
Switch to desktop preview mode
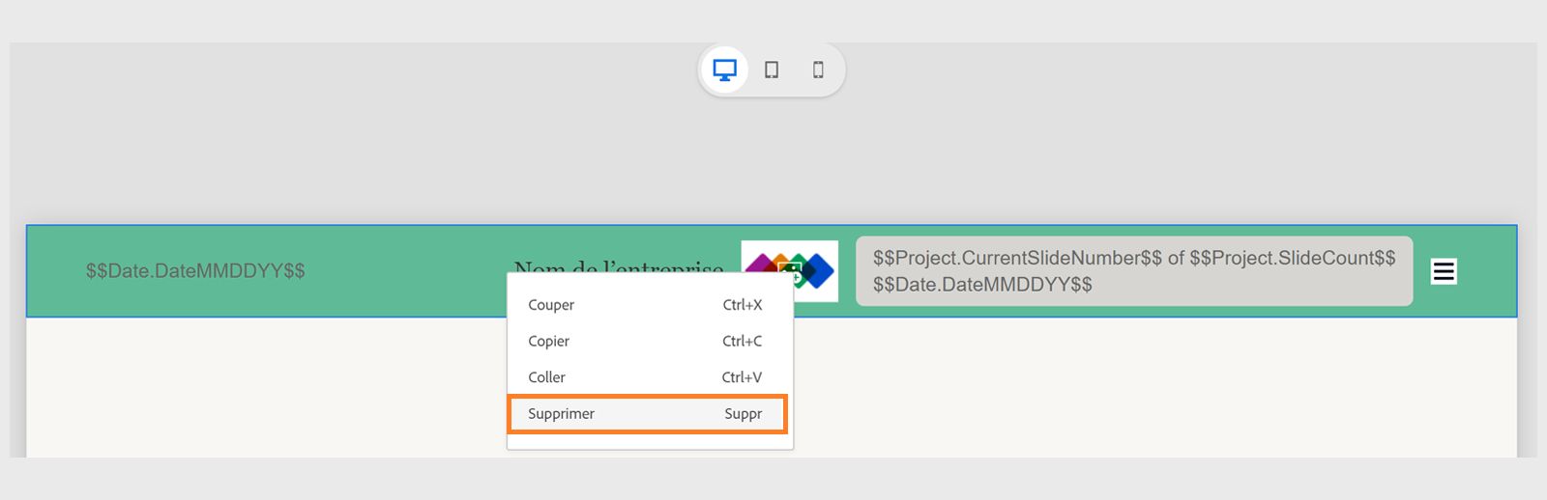click(724, 69)
